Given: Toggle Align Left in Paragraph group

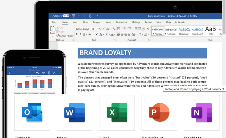Looking at the screenshot, I should [x=118, y=34].
